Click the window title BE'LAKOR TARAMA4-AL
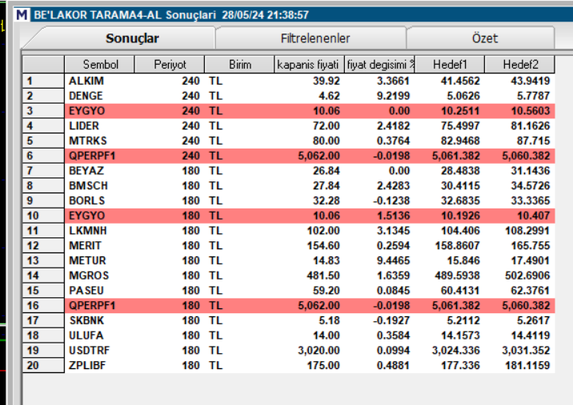The height and width of the screenshot is (405, 573). coord(97,15)
